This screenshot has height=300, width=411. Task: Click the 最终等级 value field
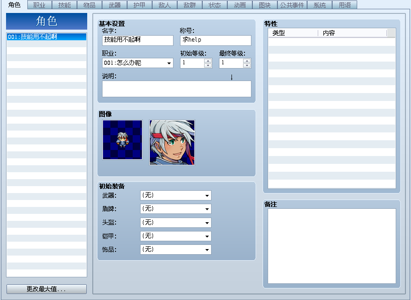231,63
